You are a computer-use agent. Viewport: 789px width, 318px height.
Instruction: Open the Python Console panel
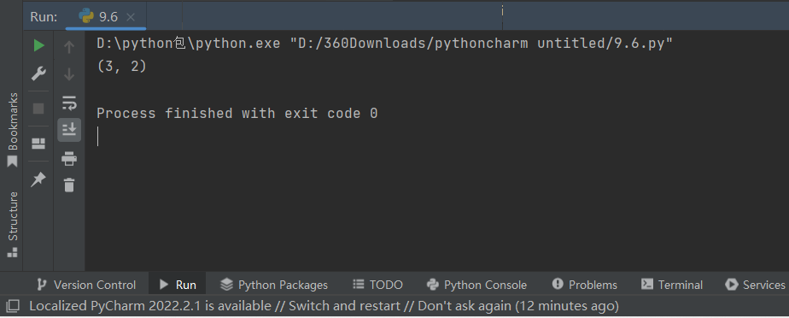click(x=476, y=285)
